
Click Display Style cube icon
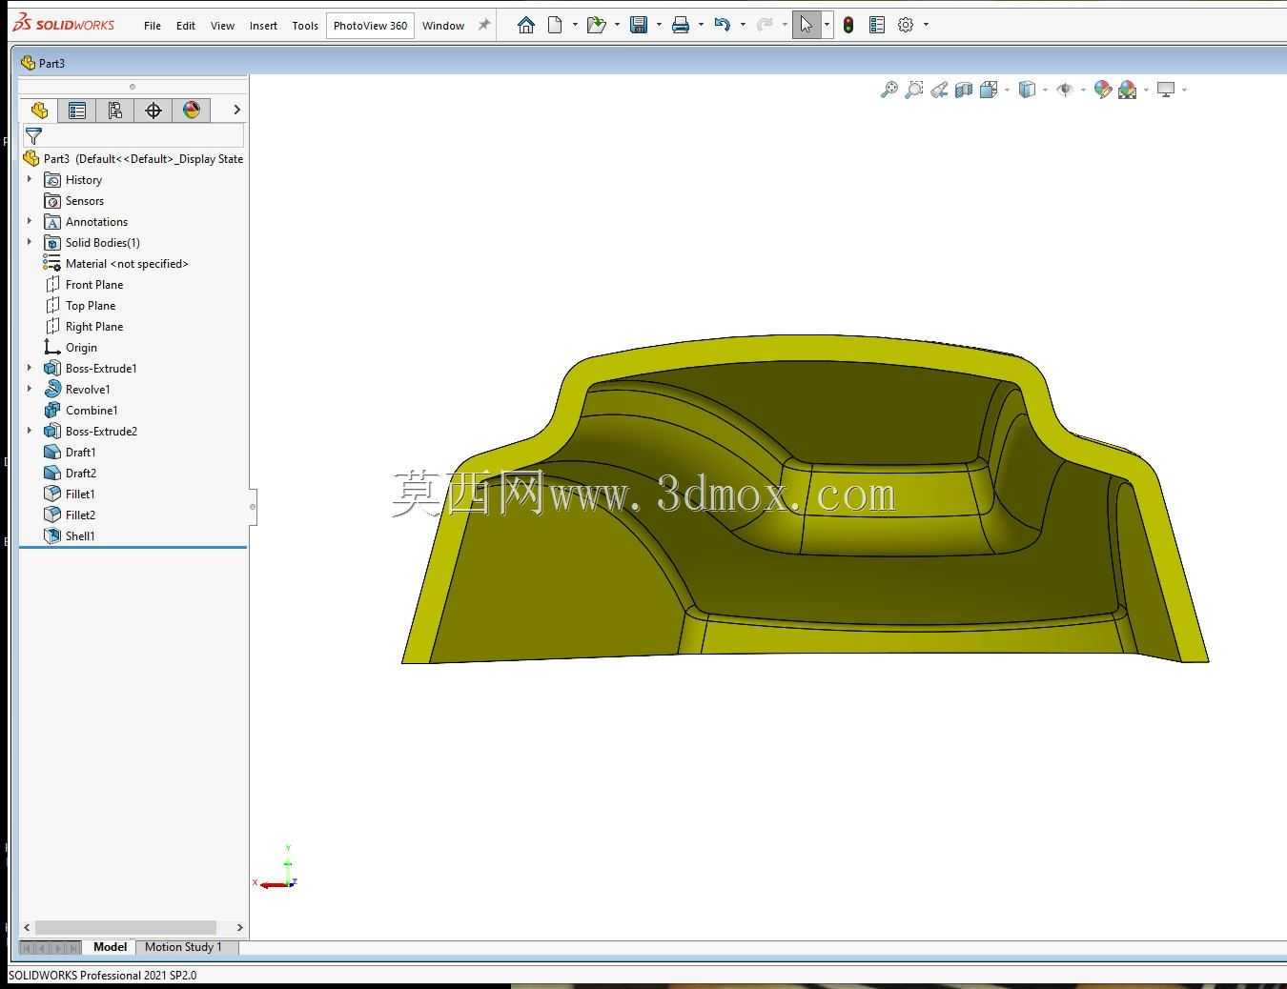pyautogui.click(x=1027, y=90)
